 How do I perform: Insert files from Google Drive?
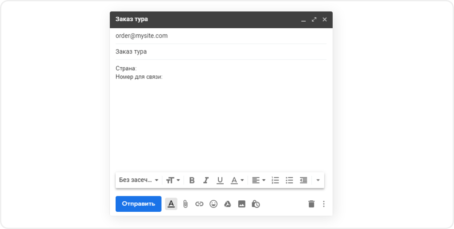[227, 204]
